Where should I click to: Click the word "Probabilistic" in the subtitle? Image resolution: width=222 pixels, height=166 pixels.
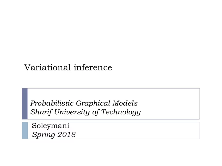(x=52, y=103)
